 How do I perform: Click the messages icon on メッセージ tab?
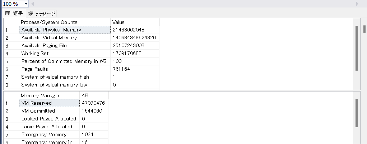click(x=31, y=14)
